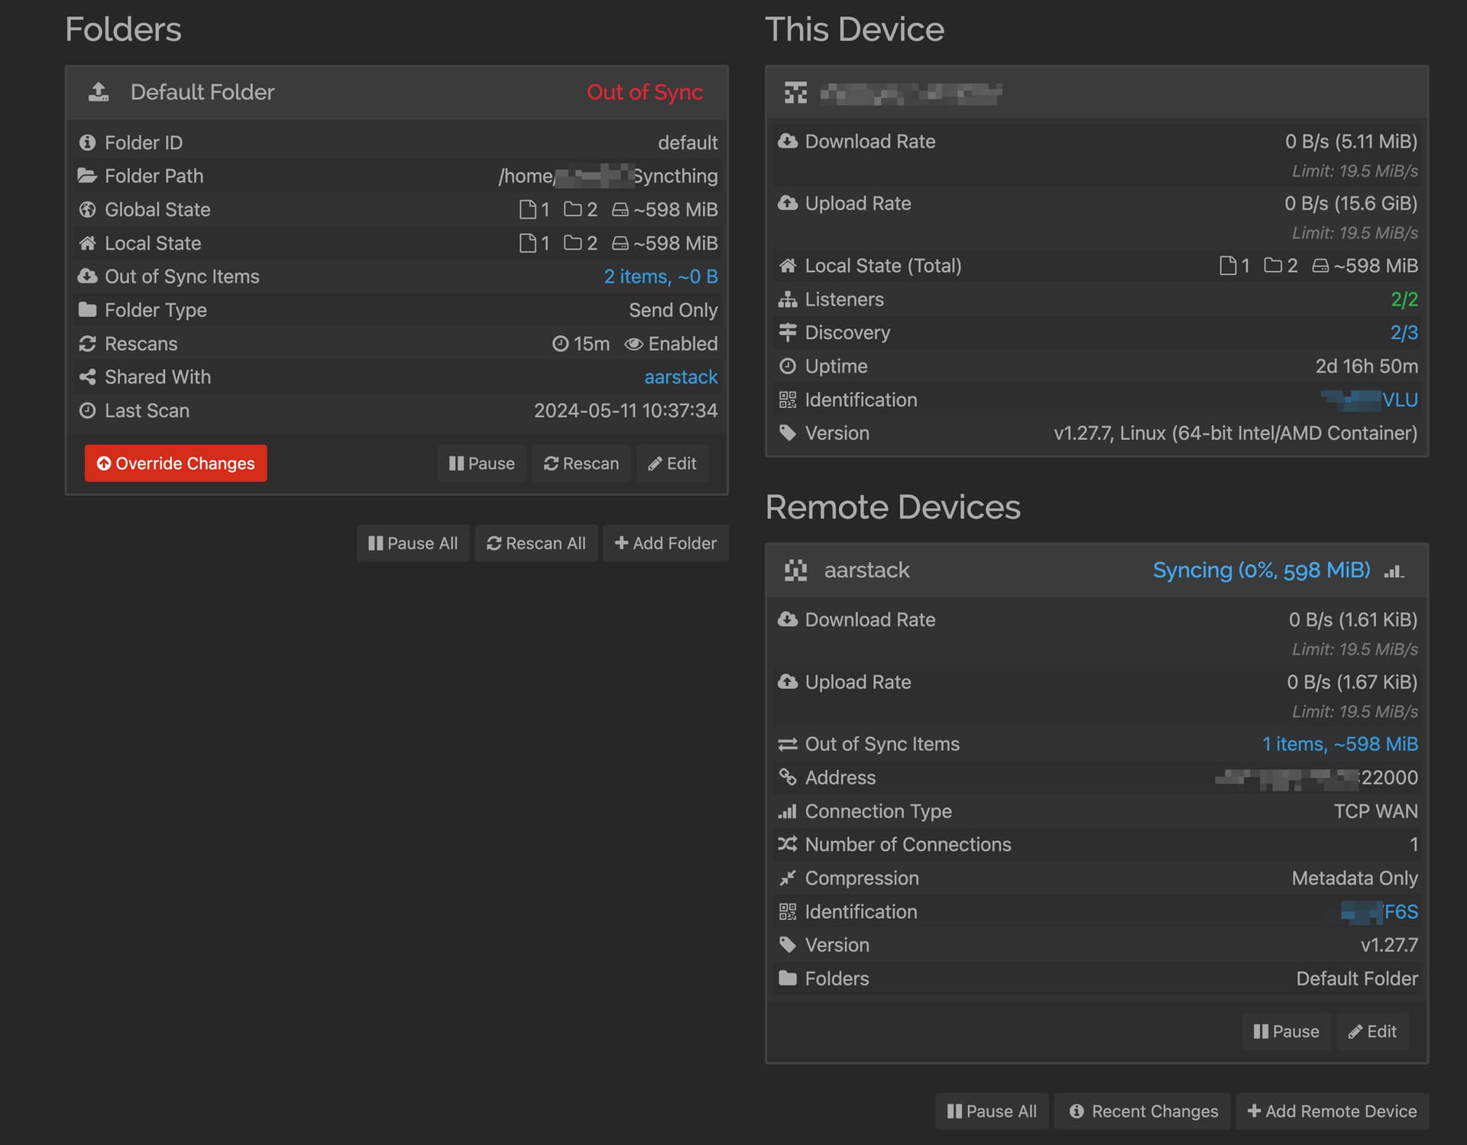Click the compression icon on Compression row
Viewport: 1467px width, 1145px height.
point(788,878)
